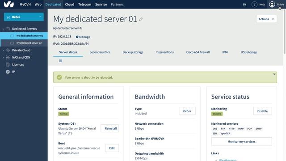
Task: Open the Web section
Action: click(38, 4)
